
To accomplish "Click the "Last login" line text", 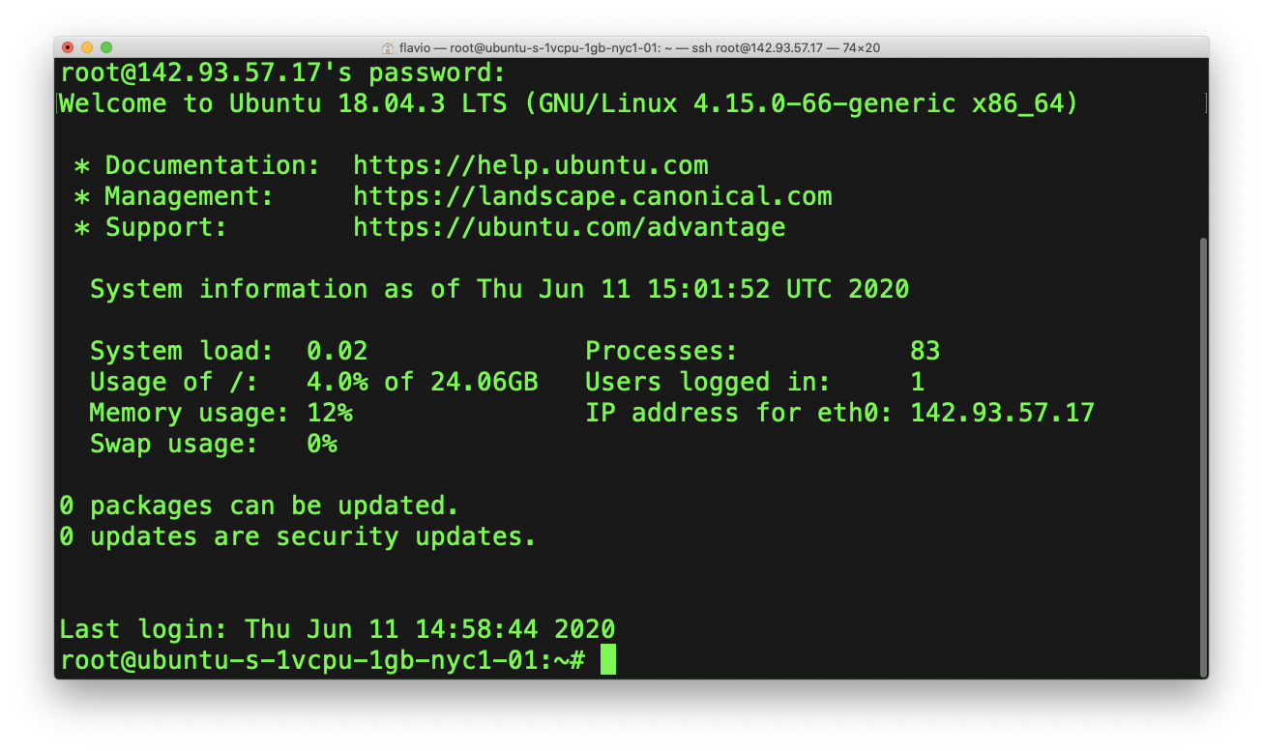I will coord(337,629).
